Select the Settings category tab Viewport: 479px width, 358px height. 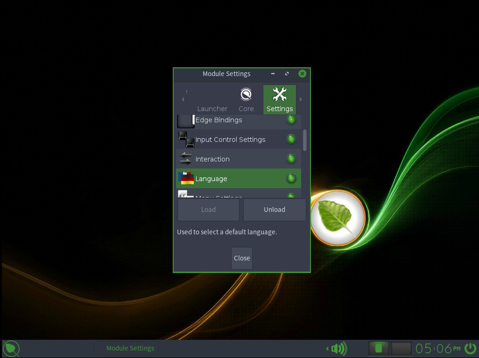pyautogui.click(x=279, y=99)
